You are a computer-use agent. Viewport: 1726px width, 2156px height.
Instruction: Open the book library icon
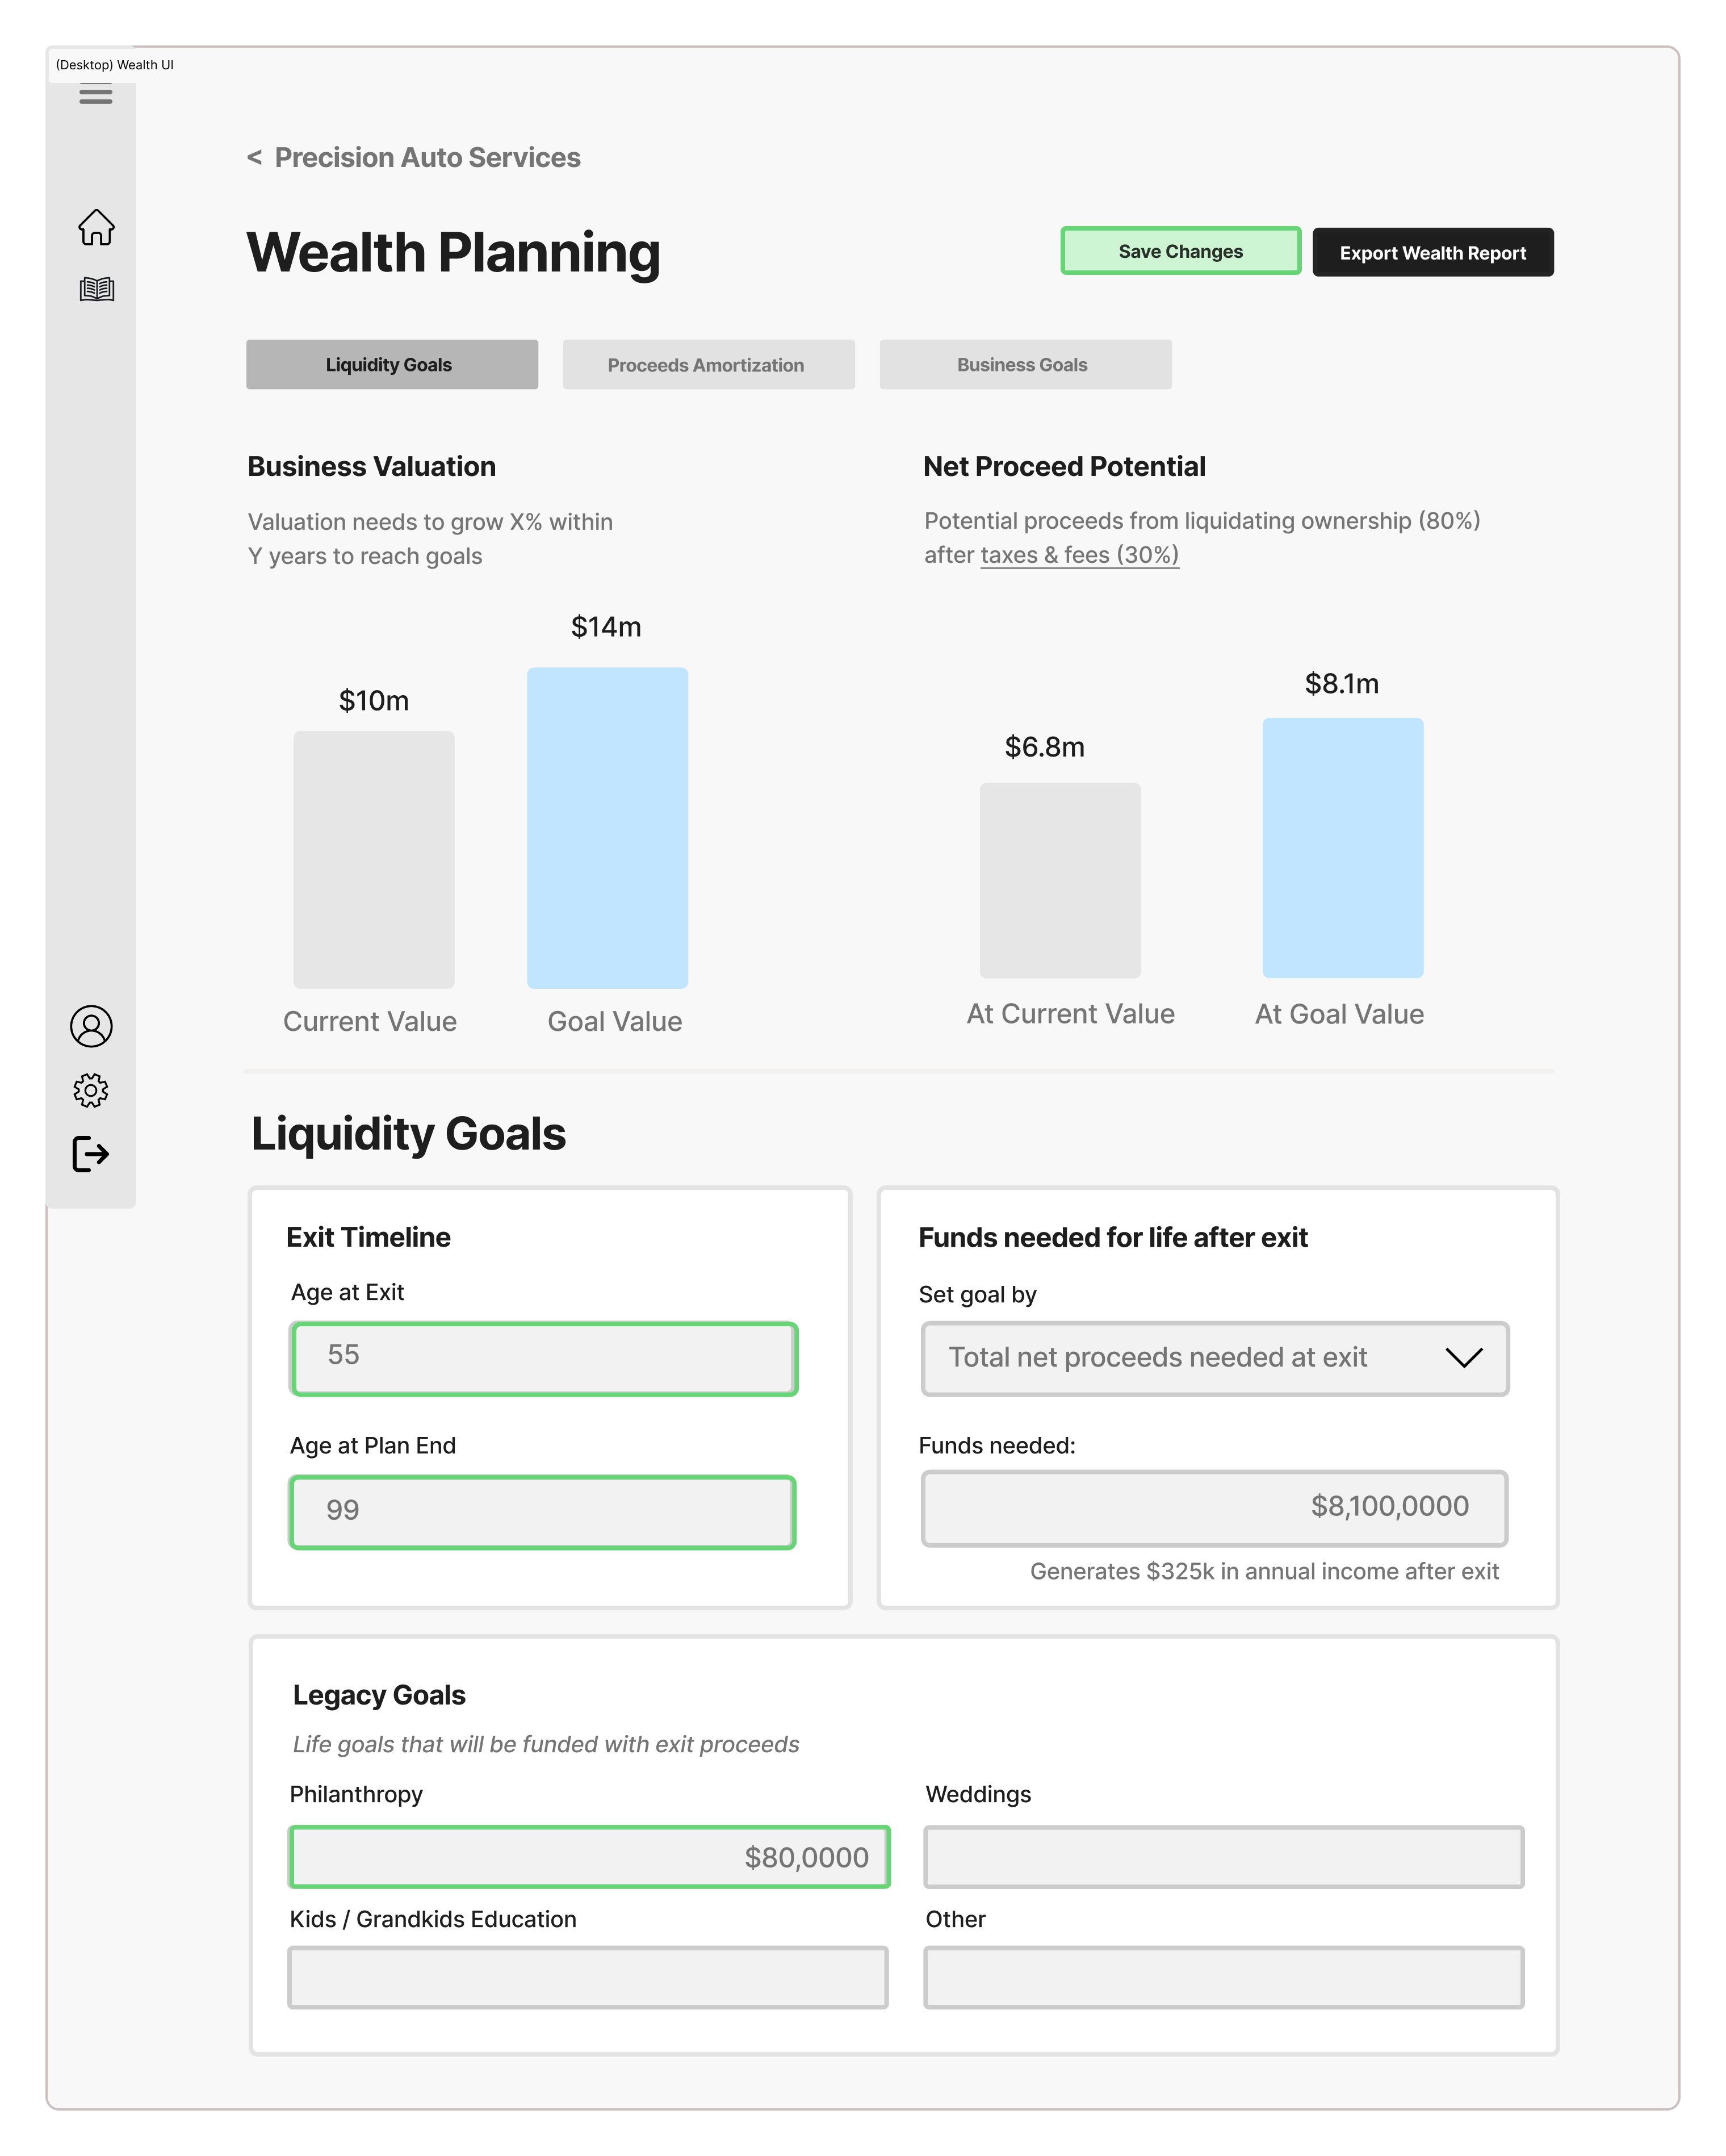(x=96, y=289)
